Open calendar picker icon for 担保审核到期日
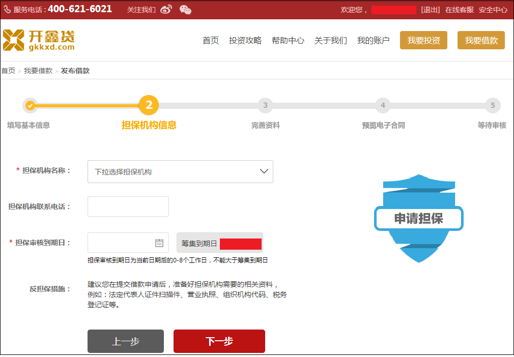 [159, 243]
